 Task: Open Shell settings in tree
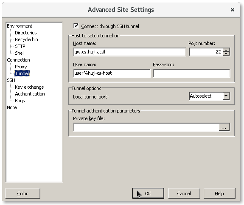pos(20,53)
